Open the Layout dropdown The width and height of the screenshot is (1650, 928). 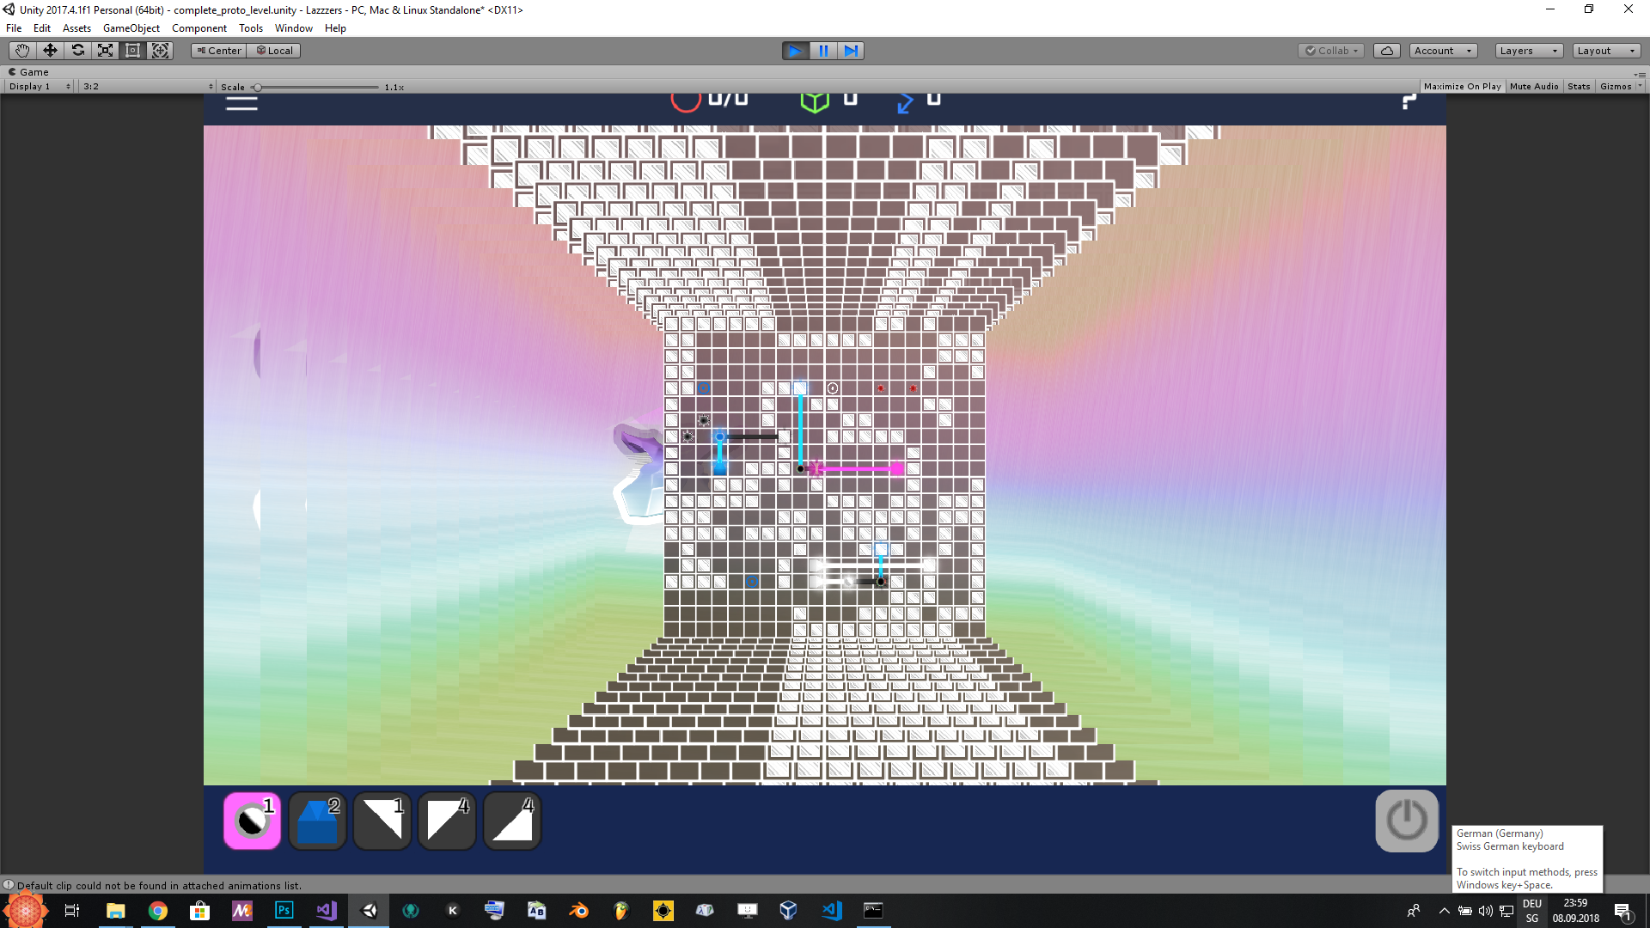point(1605,51)
